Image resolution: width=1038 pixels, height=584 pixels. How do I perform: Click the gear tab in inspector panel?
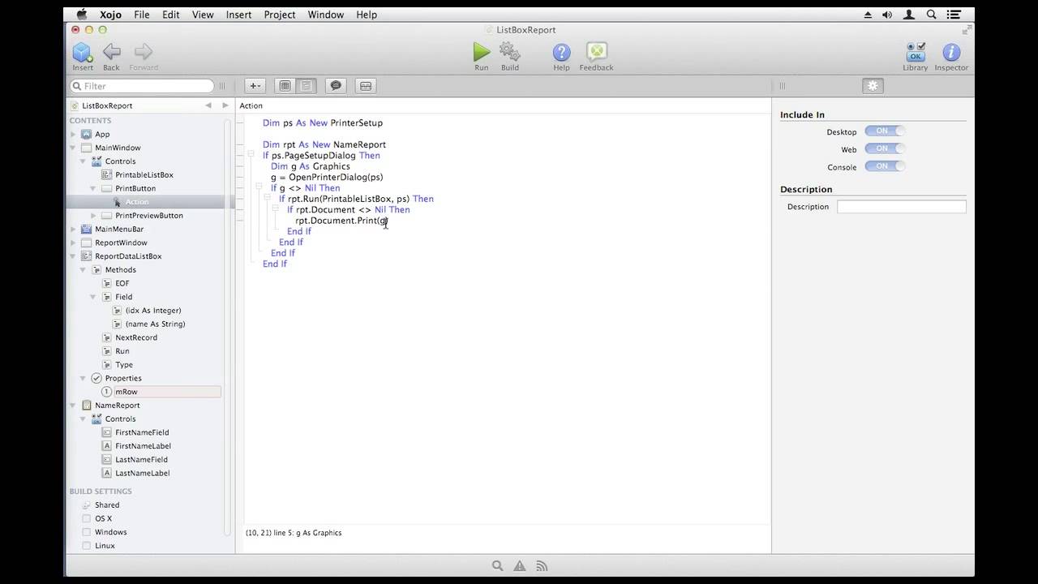[x=873, y=86]
